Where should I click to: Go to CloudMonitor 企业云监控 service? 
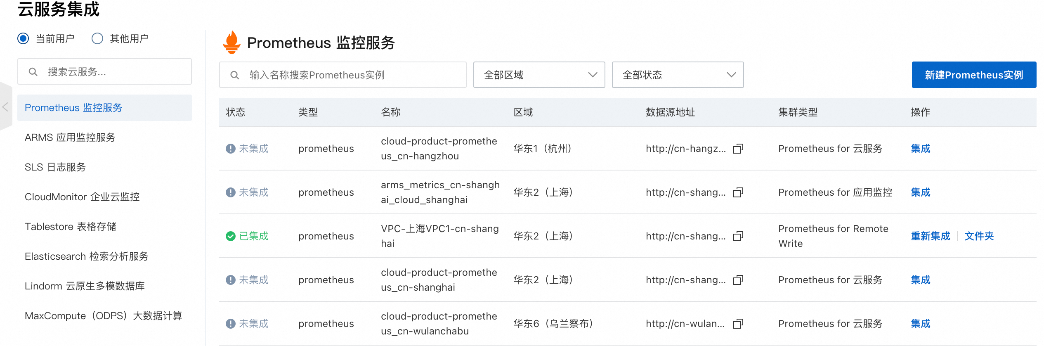click(x=82, y=197)
